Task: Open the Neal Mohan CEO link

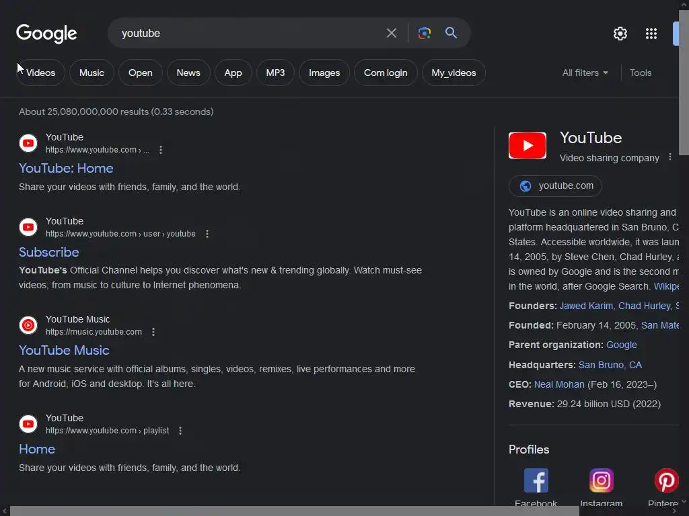Action: click(x=559, y=384)
